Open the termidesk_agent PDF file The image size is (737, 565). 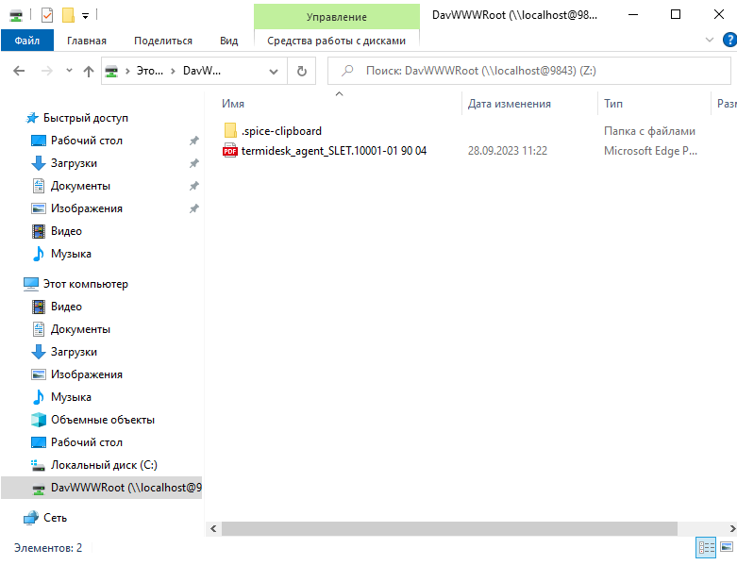pos(334,151)
